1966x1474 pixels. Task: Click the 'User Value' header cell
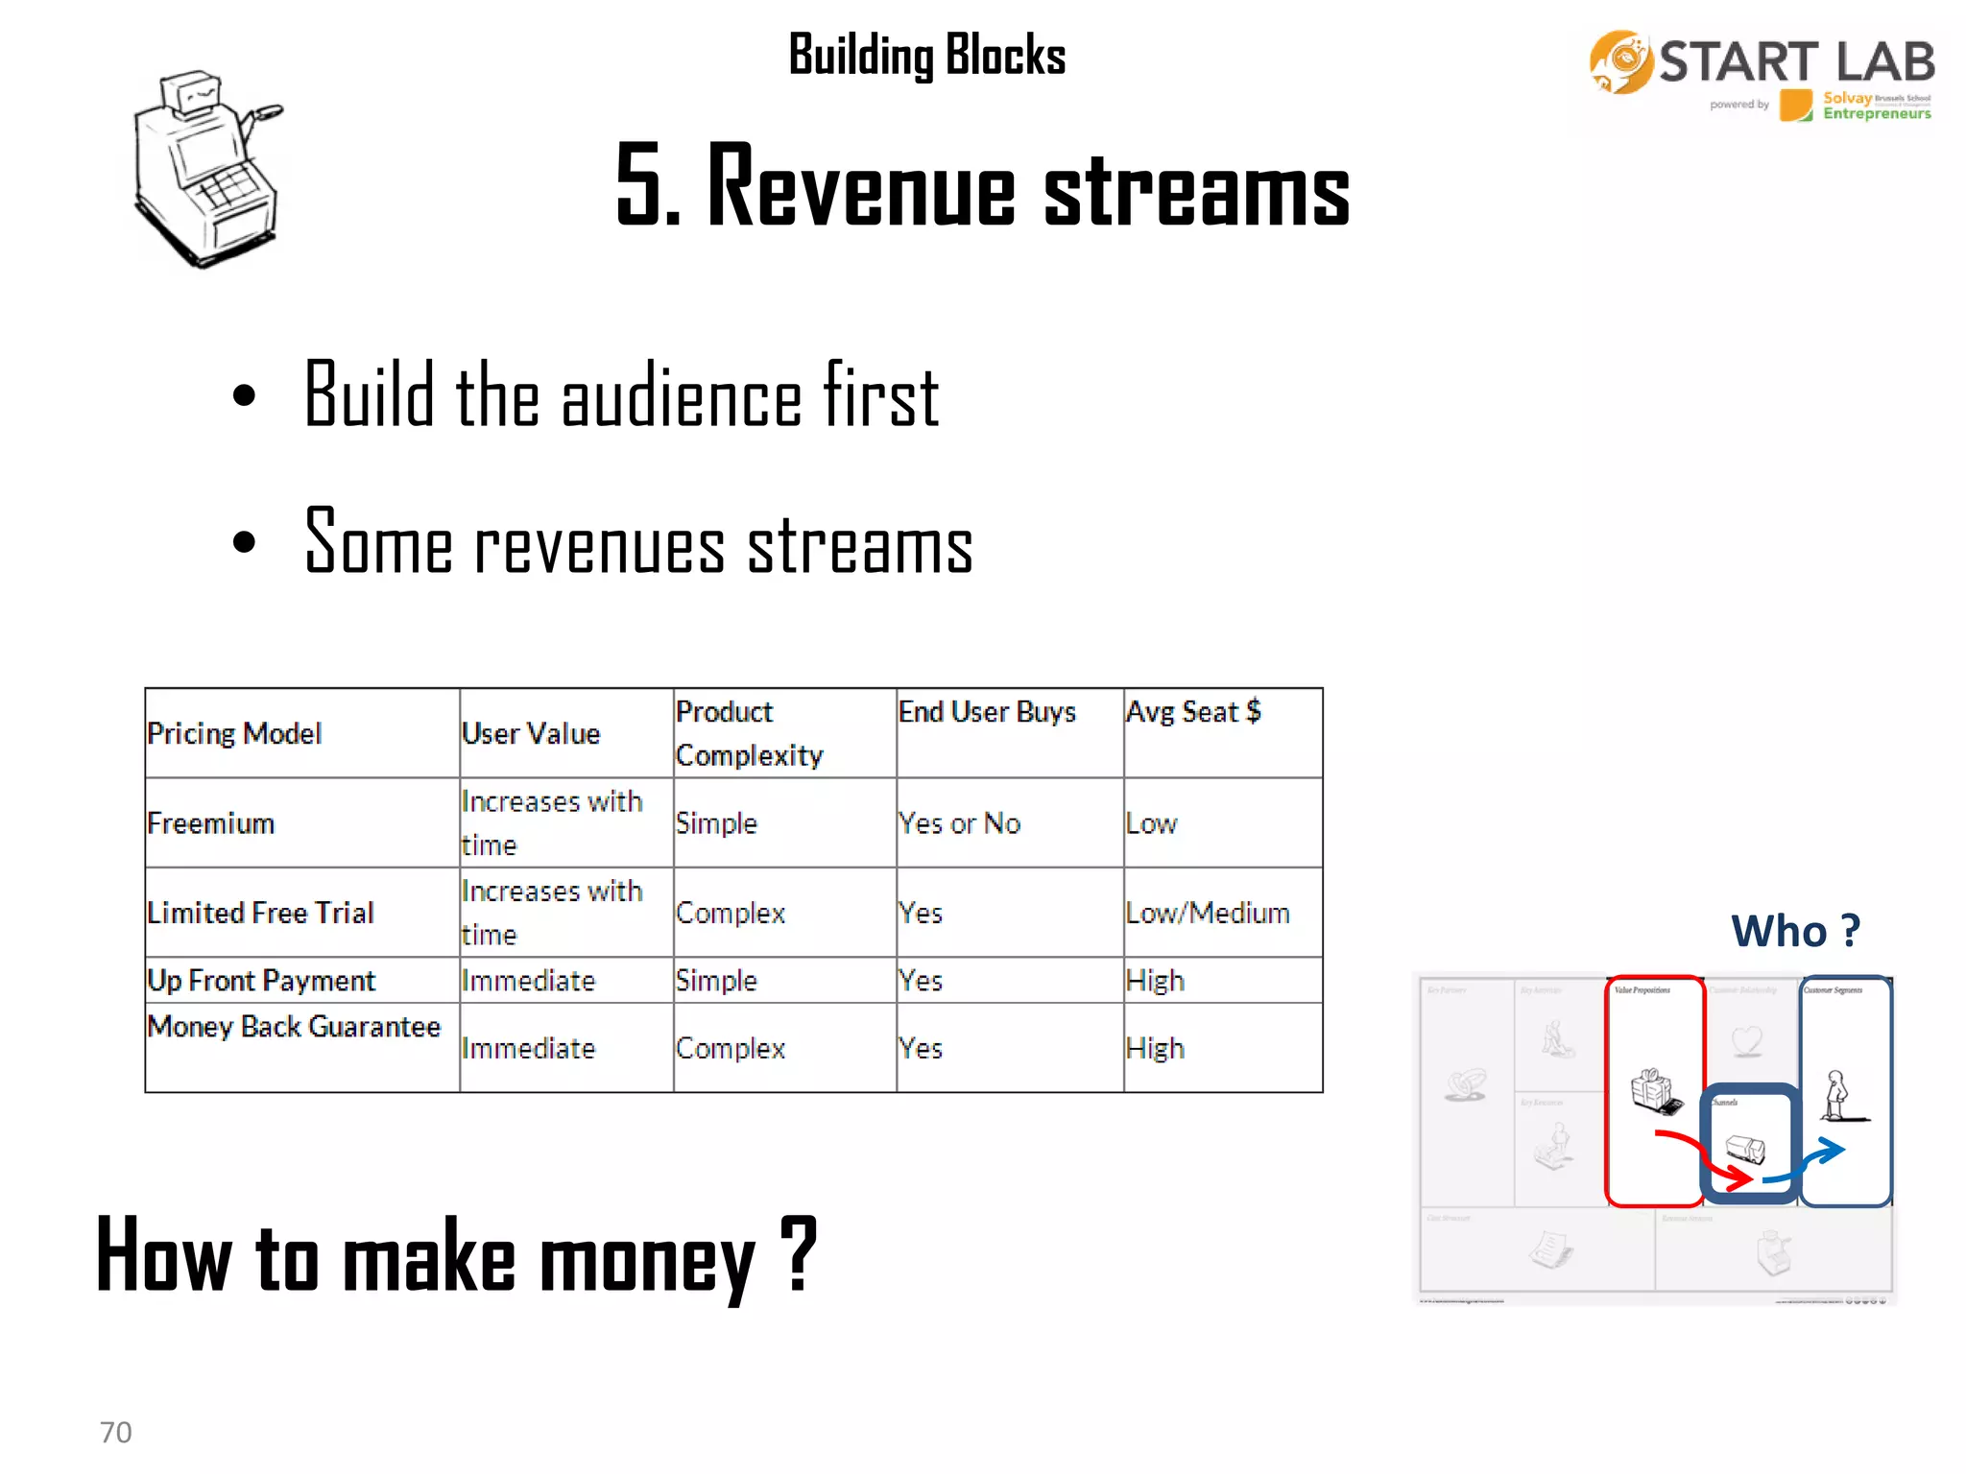tap(566, 733)
